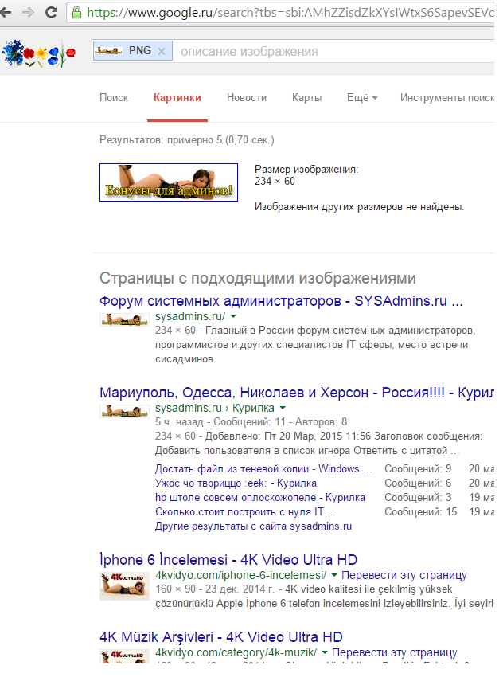Click 'Сообщений: 15' count text
The image size is (503, 685).
[420, 512]
